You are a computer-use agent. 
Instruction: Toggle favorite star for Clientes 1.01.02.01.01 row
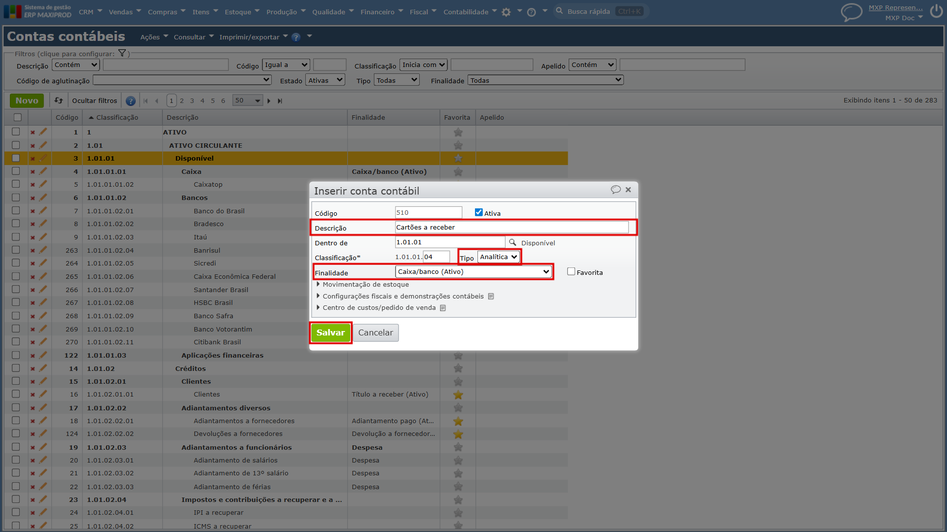pyautogui.click(x=458, y=395)
